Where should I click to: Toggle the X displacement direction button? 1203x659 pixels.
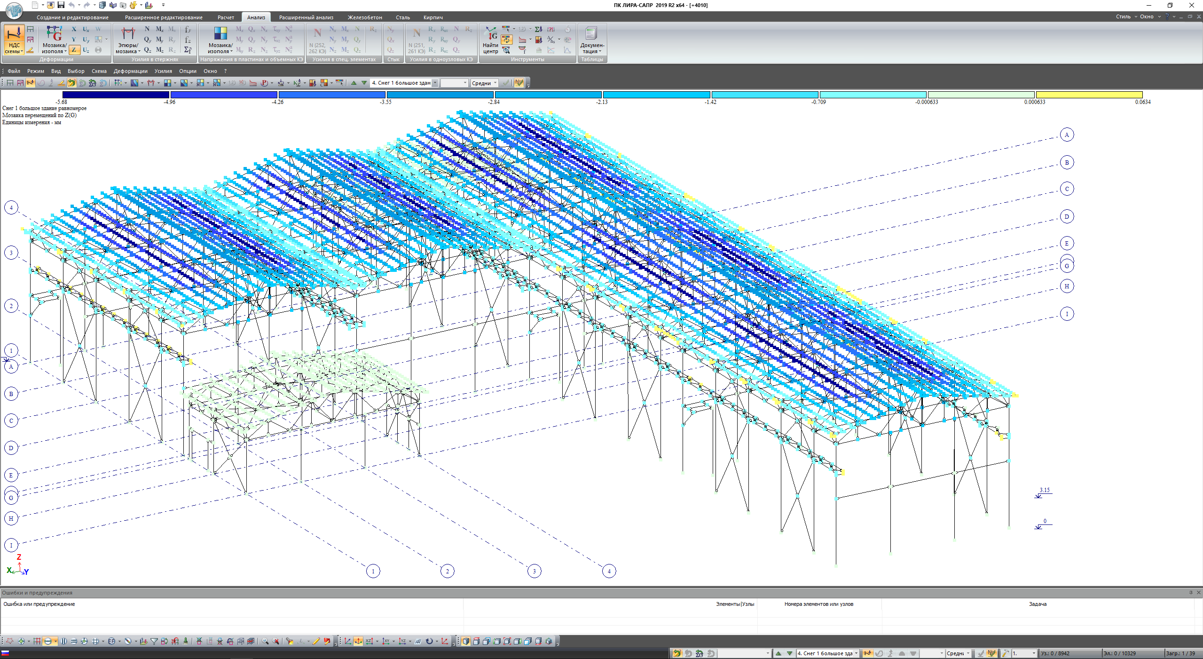(74, 29)
